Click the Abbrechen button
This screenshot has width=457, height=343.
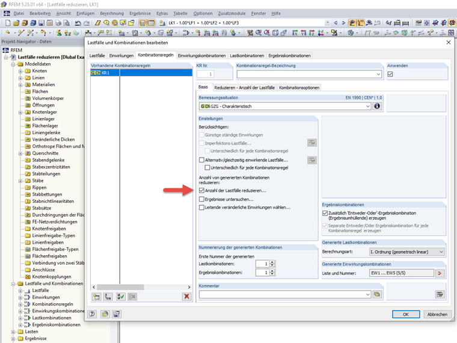click(437, 314)
